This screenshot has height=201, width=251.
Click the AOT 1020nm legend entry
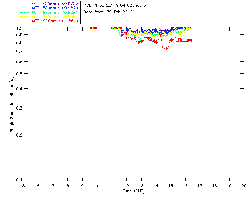49,21
